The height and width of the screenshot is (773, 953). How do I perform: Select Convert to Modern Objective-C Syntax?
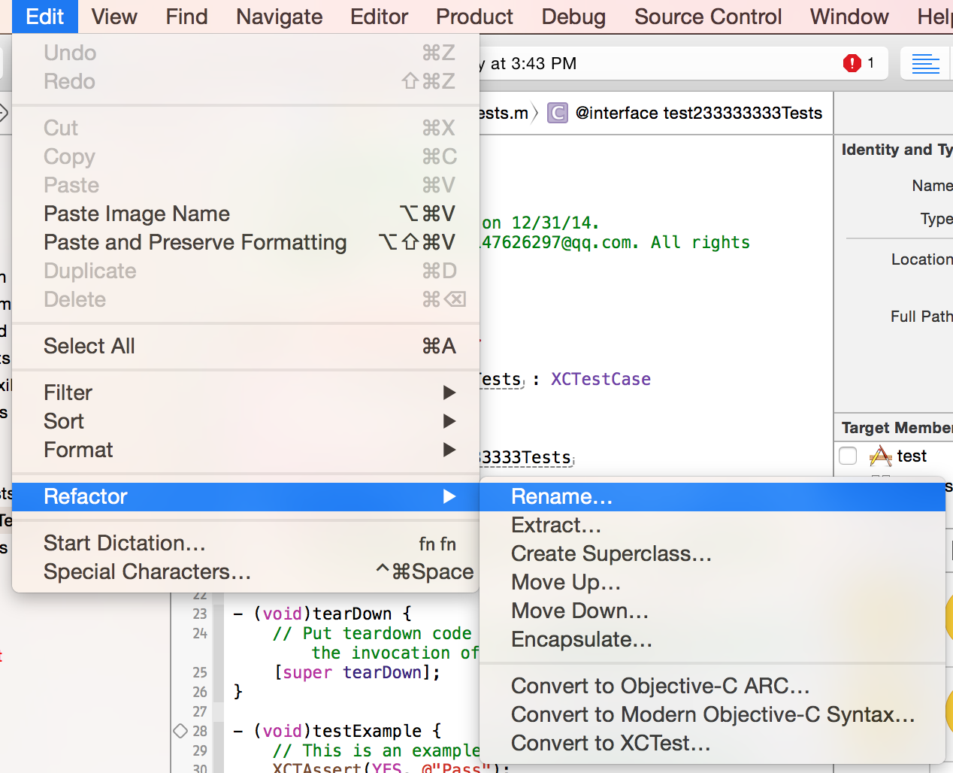point(712,714)
